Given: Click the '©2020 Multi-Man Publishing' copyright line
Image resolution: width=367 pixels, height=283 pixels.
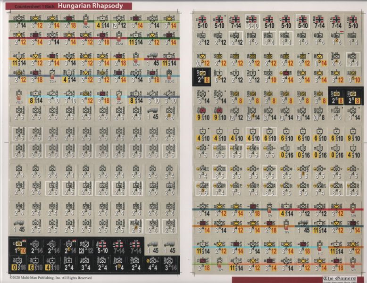Looking at the screenshot, I should (50, 278).
